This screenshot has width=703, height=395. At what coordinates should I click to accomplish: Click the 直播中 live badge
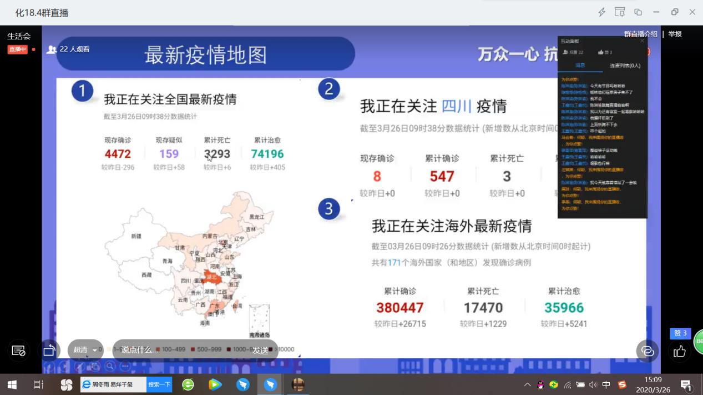17,49
